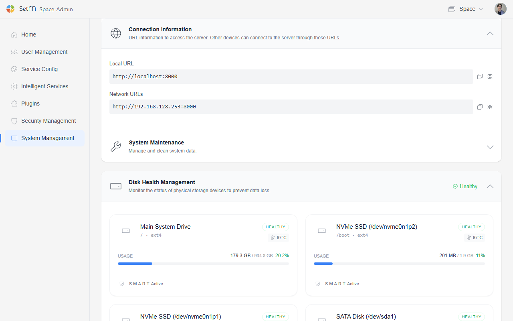Image resolution: width=513 pixels, height=321 pixels.
Task: Click the Healthy status label
Action: [469, 186]
